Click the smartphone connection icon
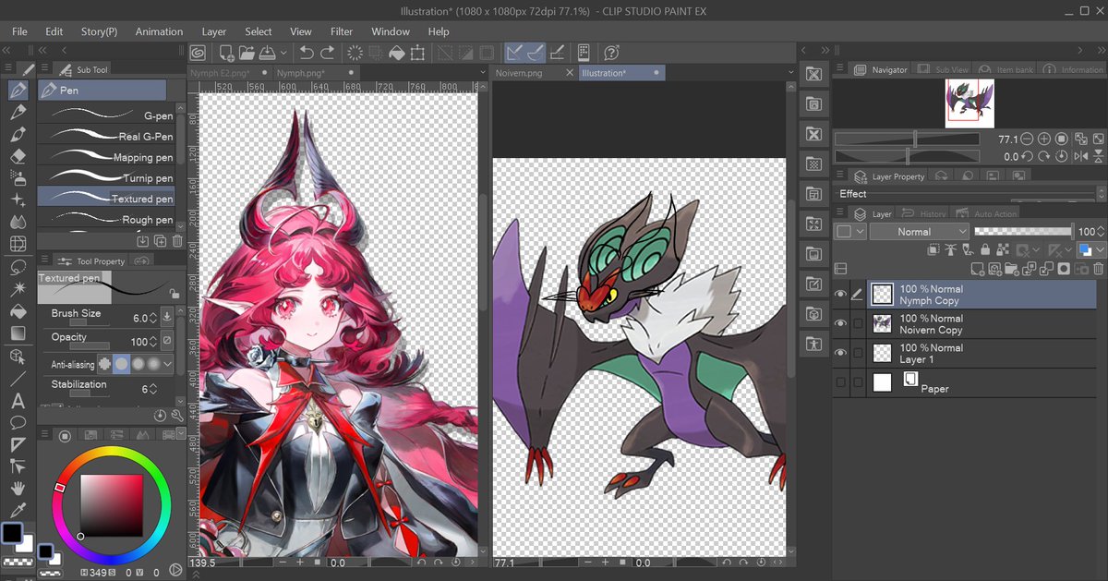 point(584,54)
